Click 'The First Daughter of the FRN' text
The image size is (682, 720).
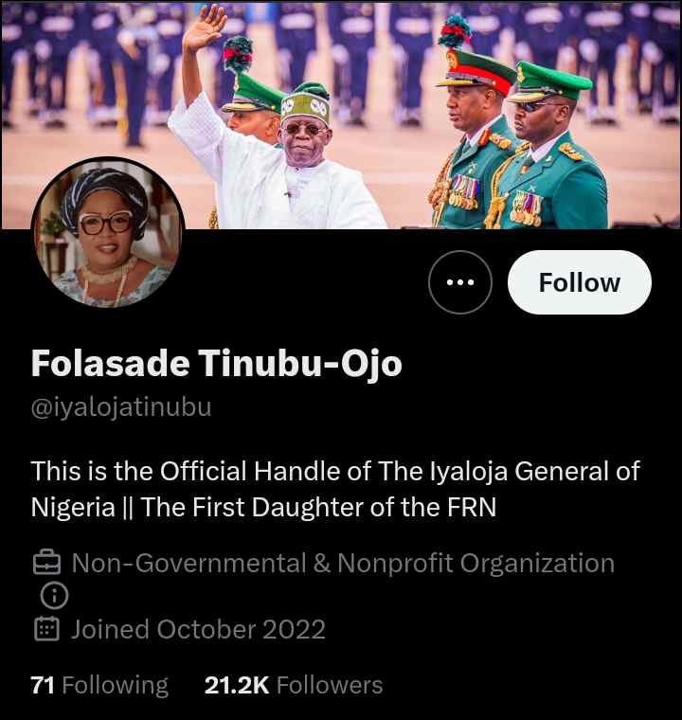tap(318, 507)
